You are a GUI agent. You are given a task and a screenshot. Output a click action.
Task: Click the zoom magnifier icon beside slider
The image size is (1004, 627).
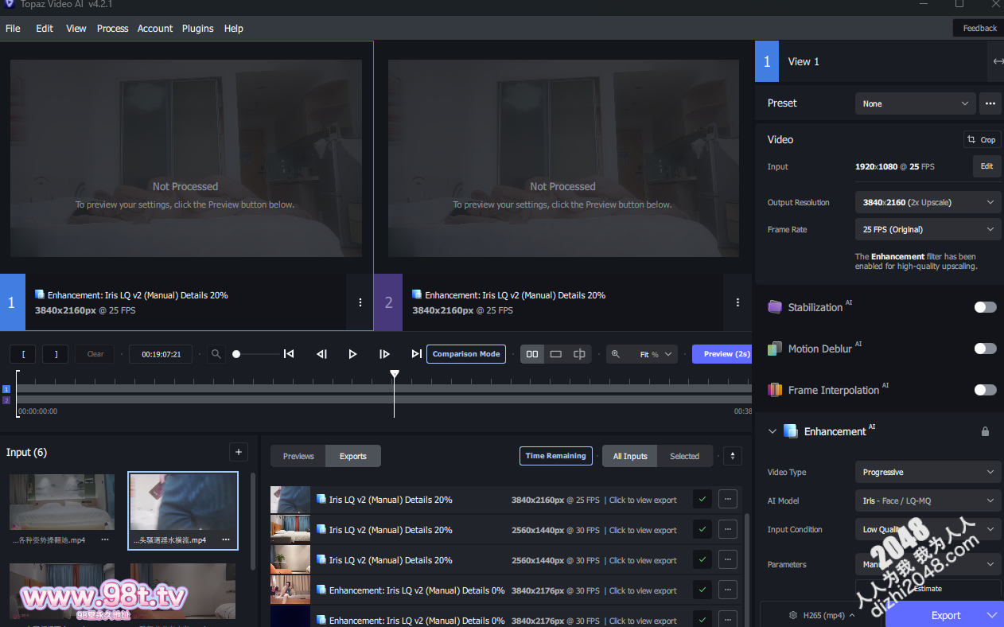tap(216, 354)
